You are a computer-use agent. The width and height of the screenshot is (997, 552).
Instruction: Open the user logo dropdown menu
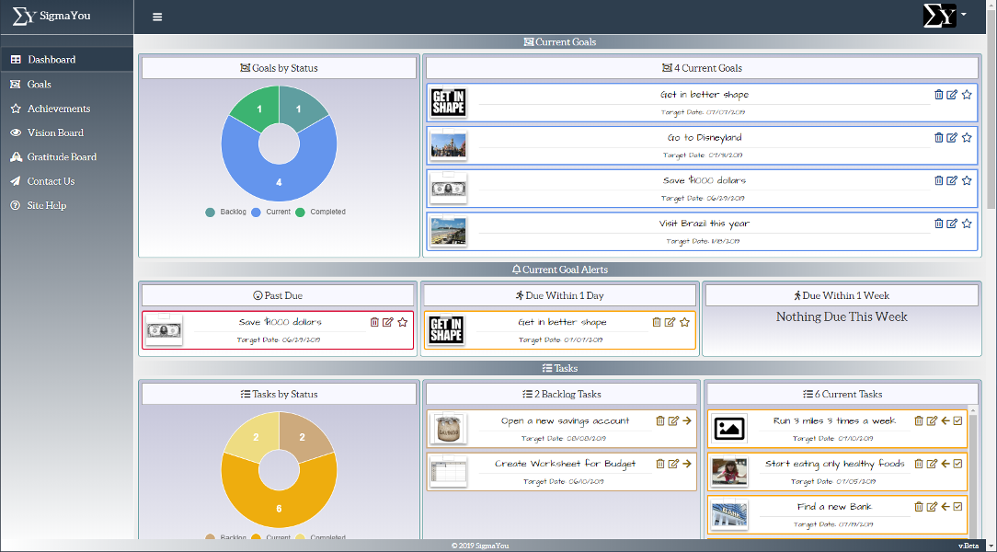pos(945,16)
